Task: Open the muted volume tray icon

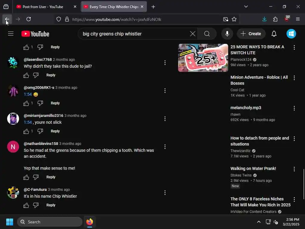Action: click(x=276, y=222)
